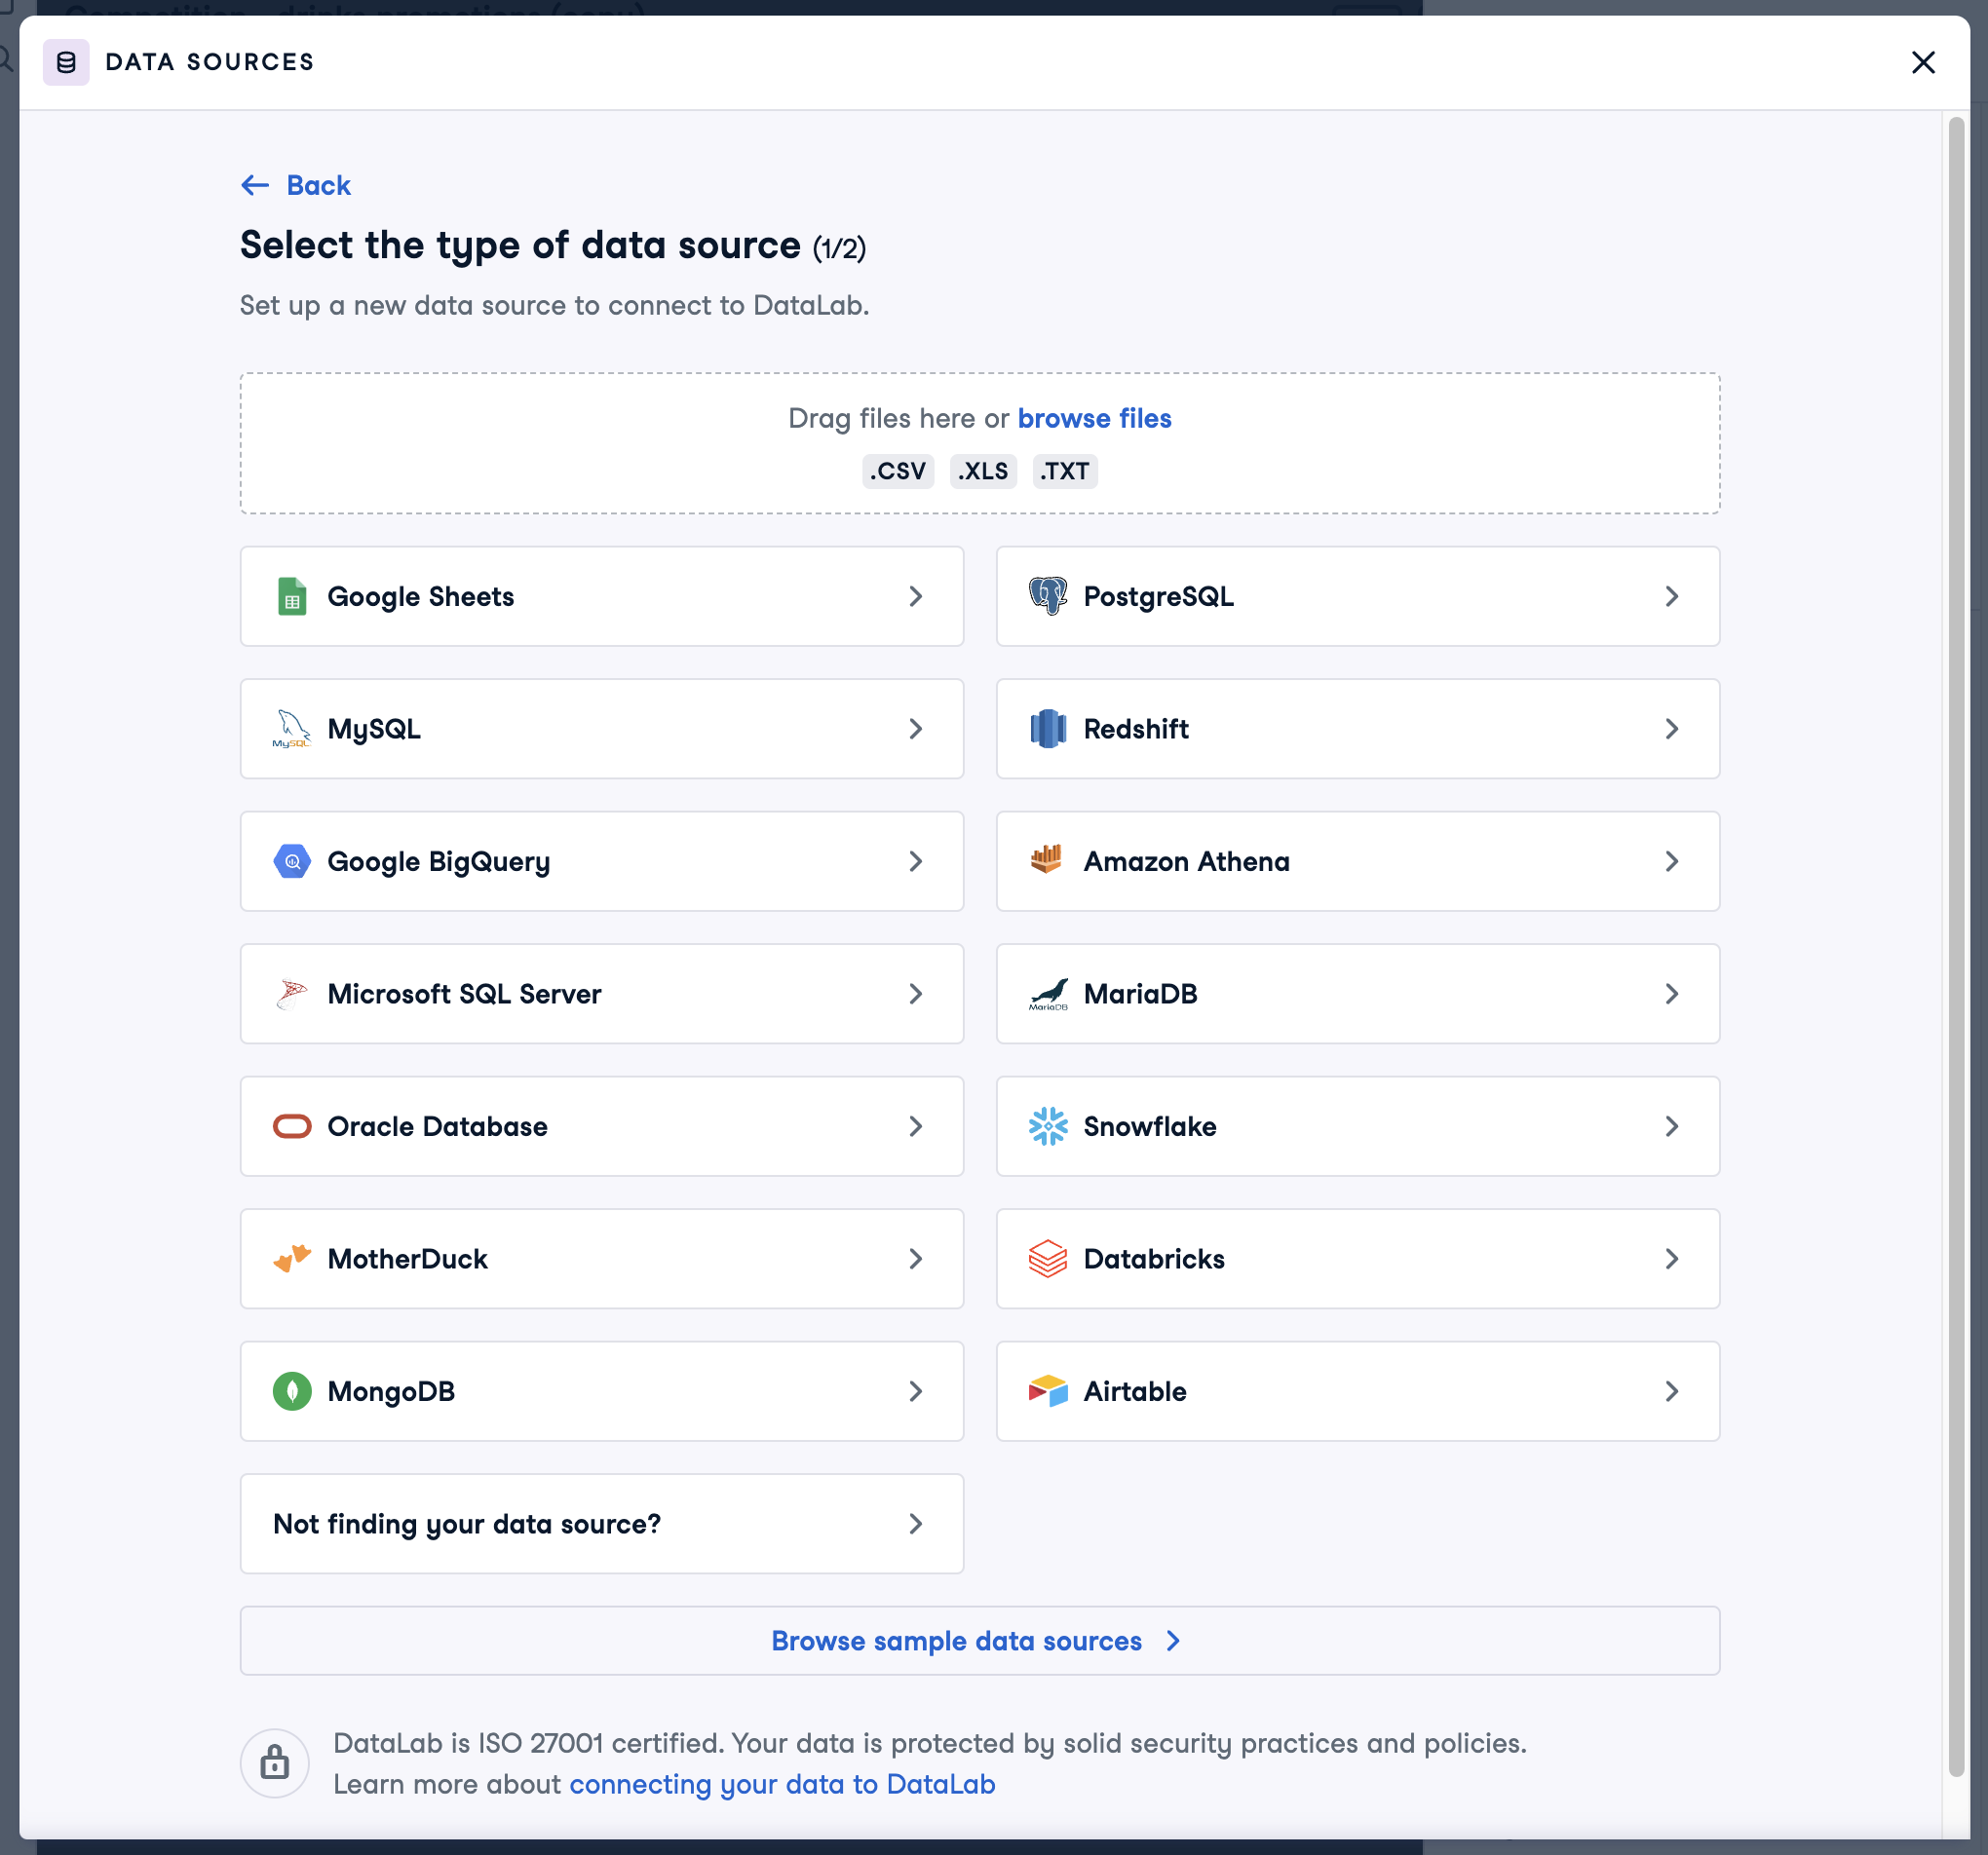This screenshot has width=1988, height=1855.
Task: Pick the Amazon Athena label
Action: click(1186, 862)
